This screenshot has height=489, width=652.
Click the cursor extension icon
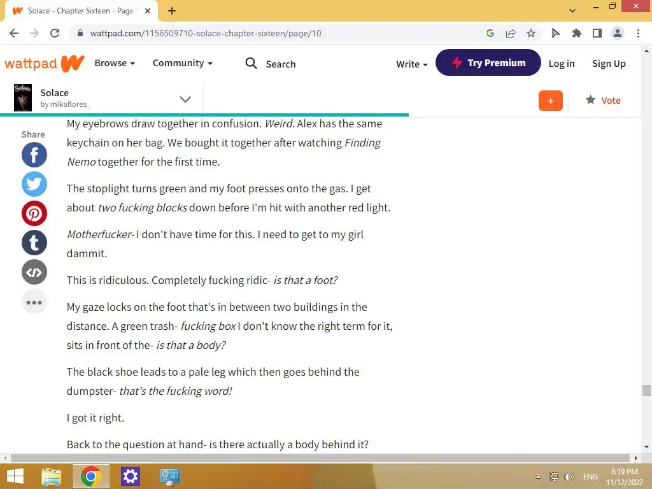coord(555,33)
